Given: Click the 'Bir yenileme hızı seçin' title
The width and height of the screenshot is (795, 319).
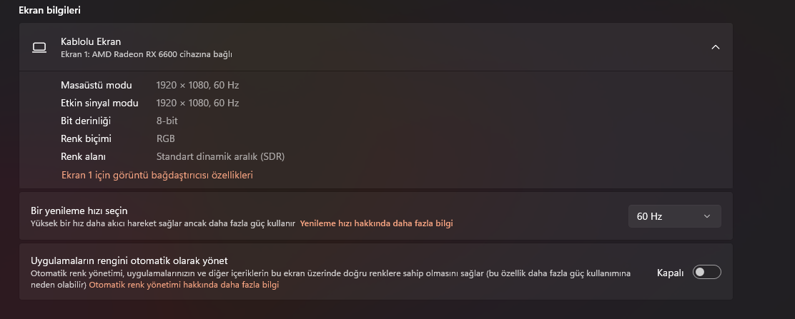Looking at the screenshot, I should pos(79,211).
